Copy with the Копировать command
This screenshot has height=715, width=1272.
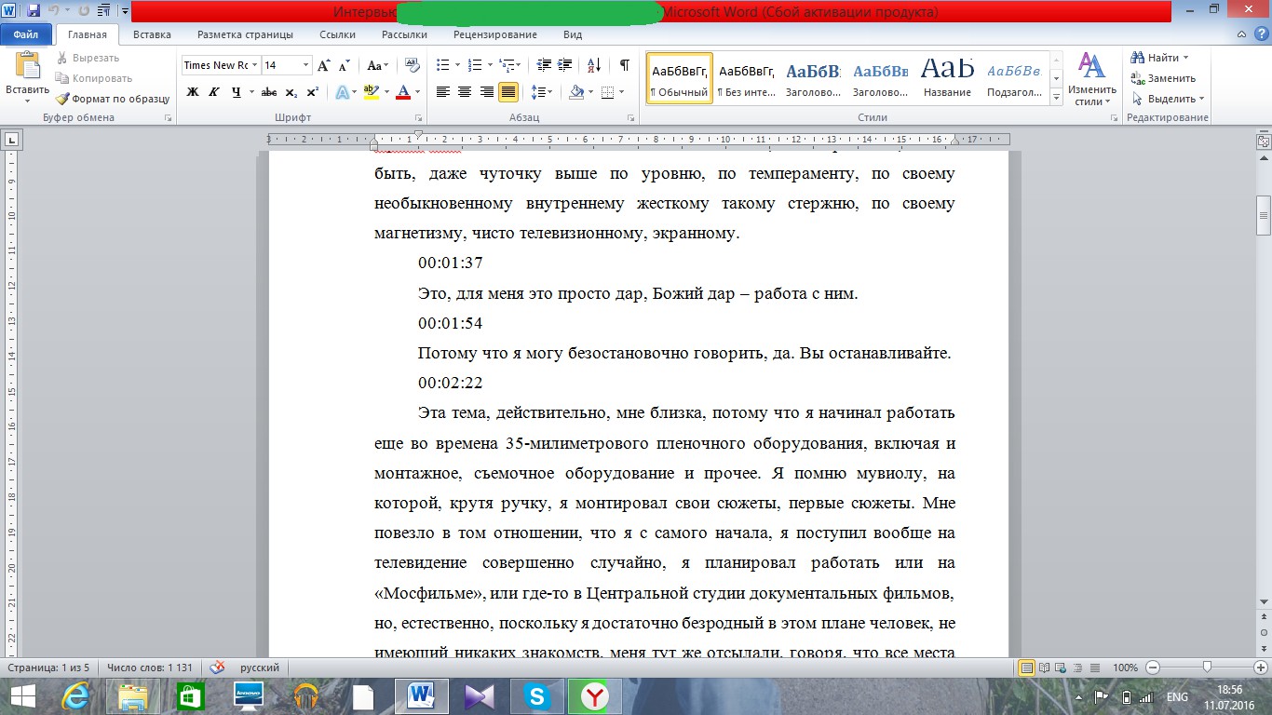click(x=93, y=78)
